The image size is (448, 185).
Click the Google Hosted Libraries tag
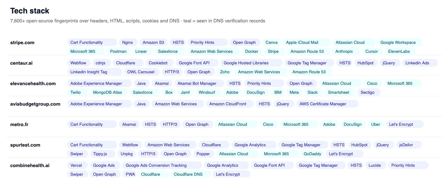[x=252, y=63]
